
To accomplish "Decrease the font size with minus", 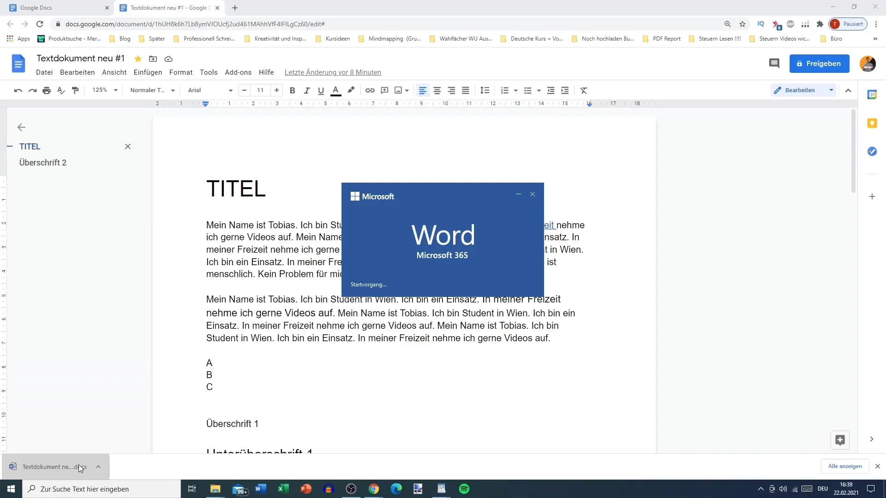I will point(244,90).
